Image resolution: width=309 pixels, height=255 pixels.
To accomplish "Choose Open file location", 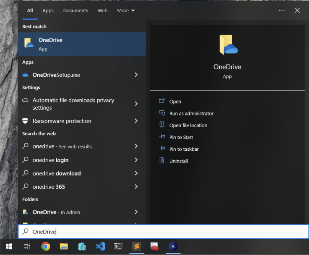I will (x=188, y=125).
